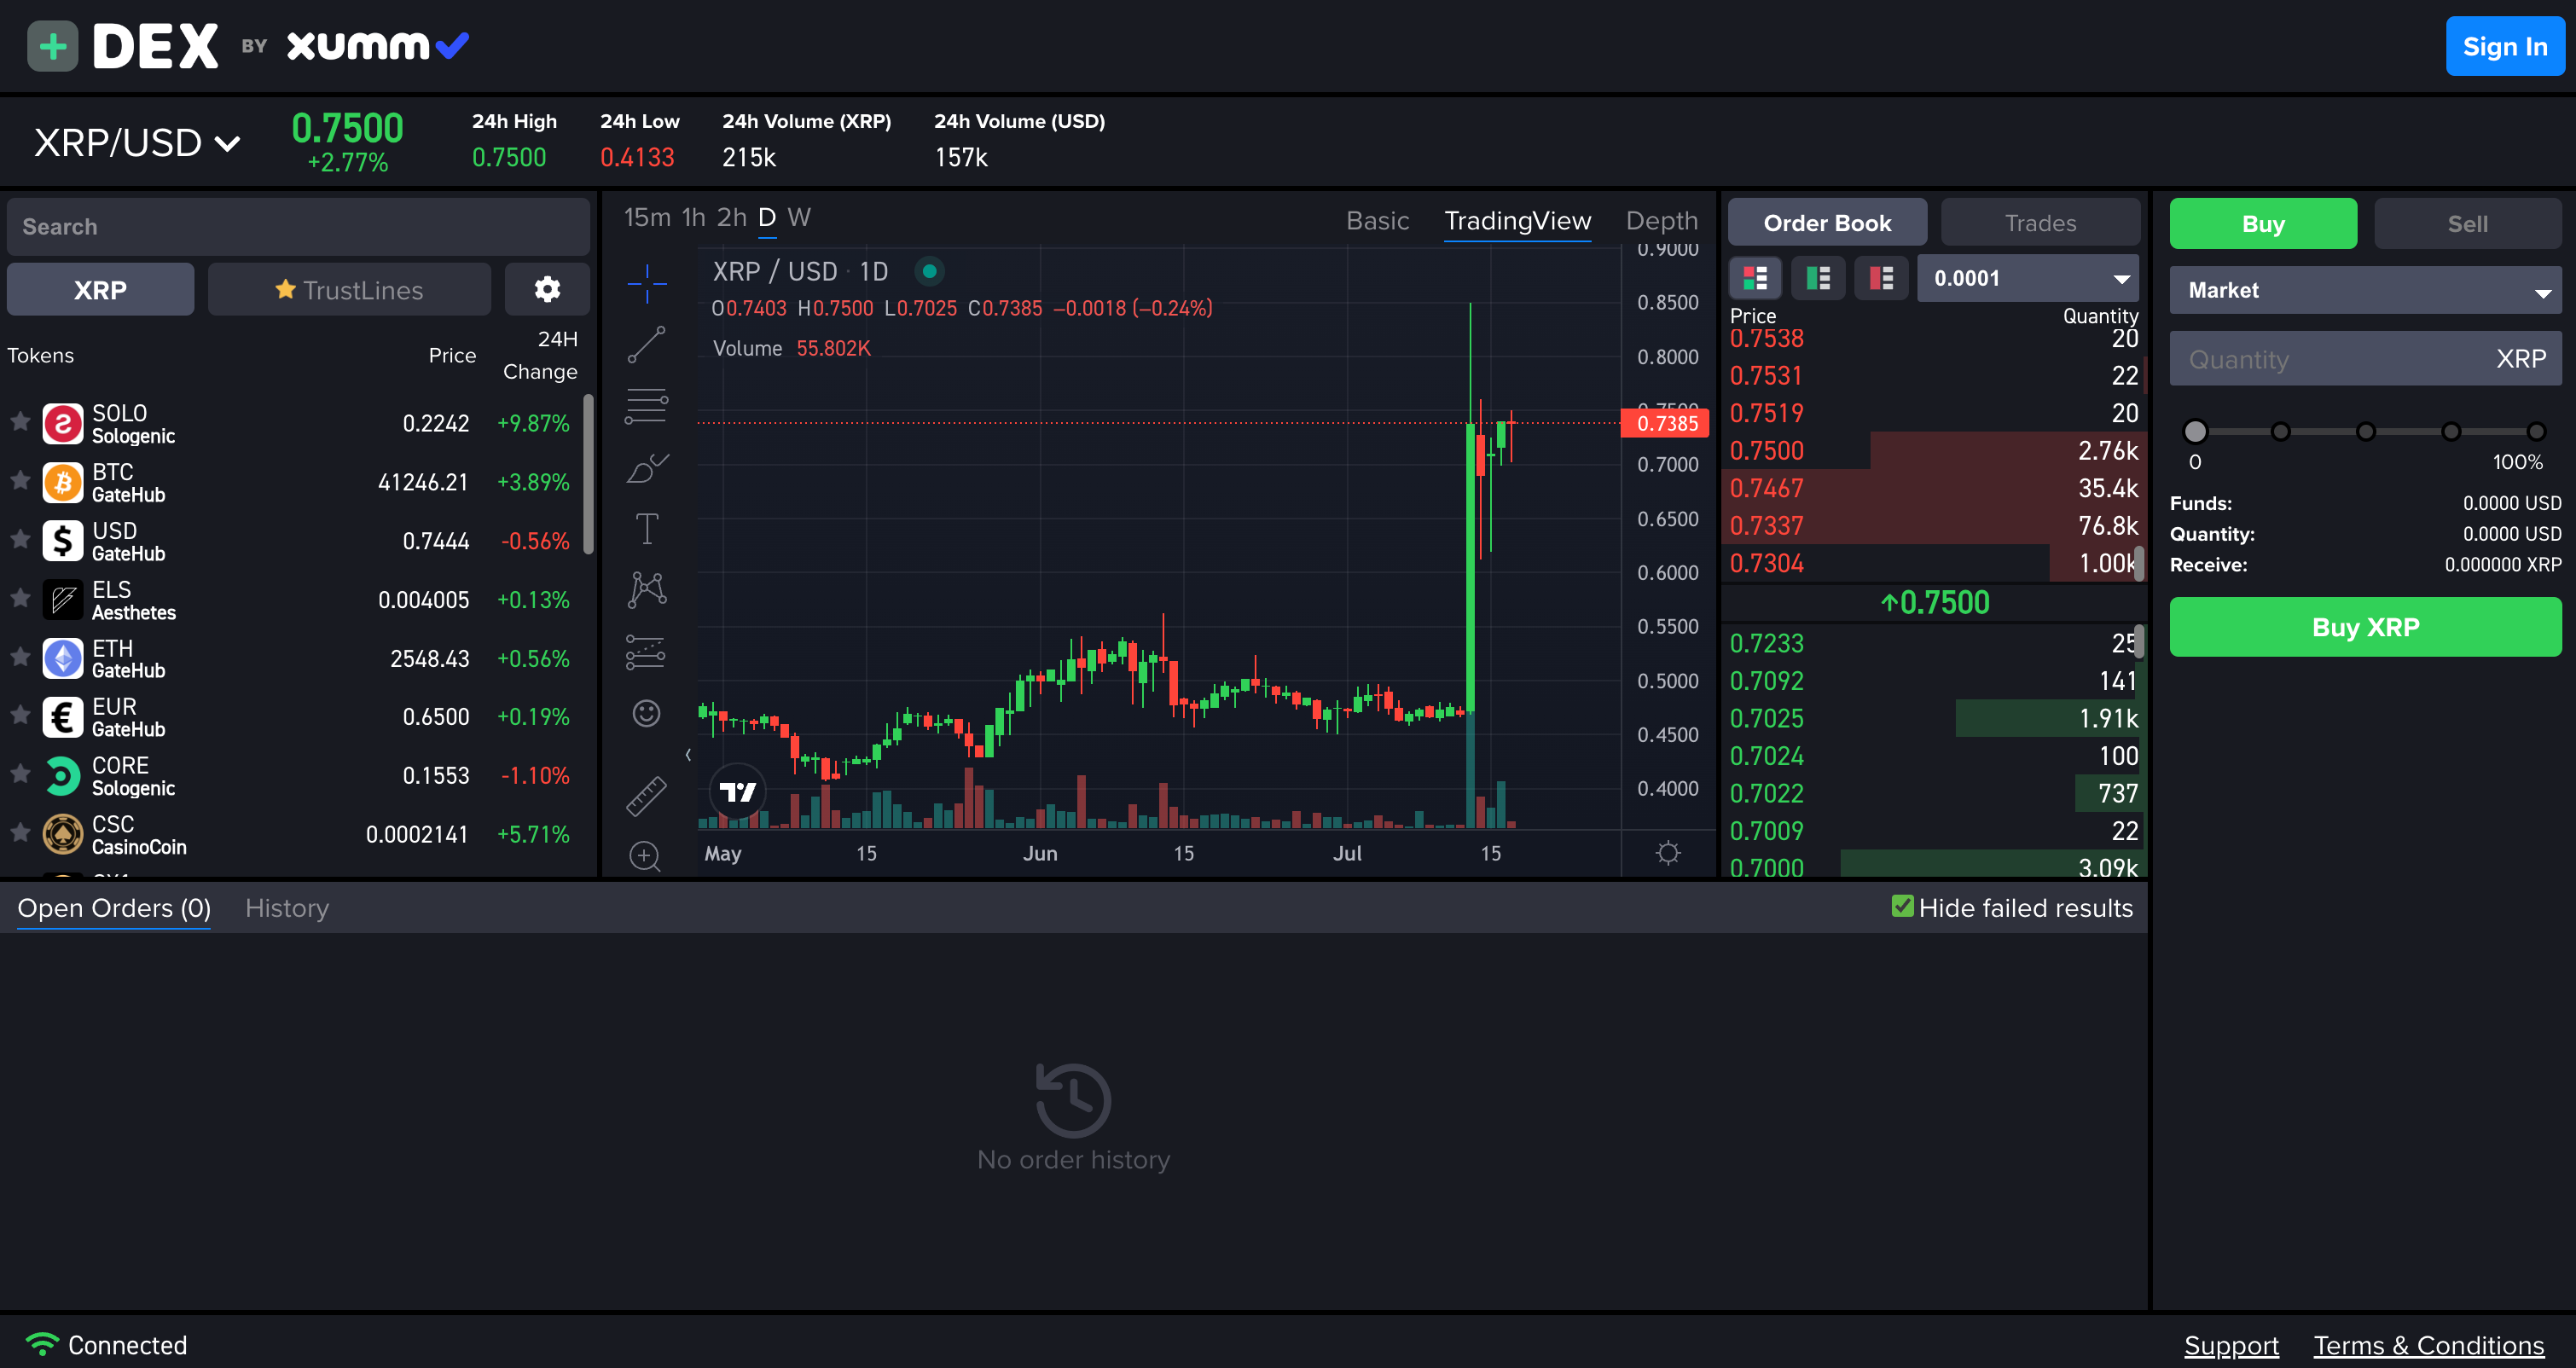Switch to the Trades tab

pyautogui.click(x=2040, y=222)
